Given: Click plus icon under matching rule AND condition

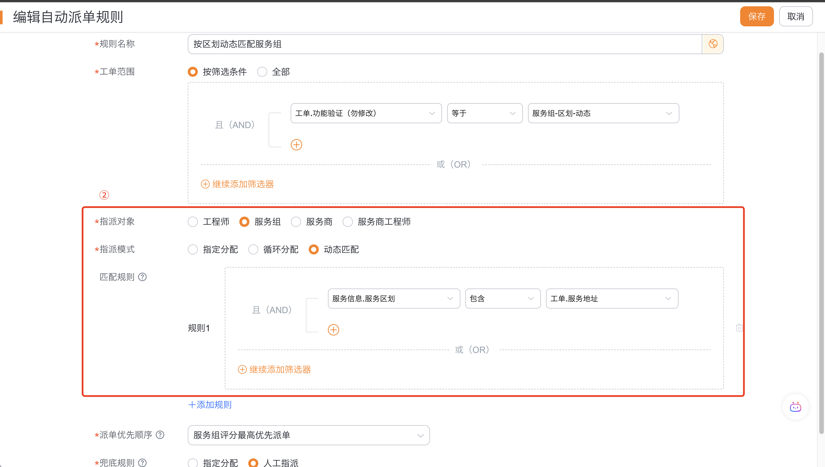Looking at the screenshot, I should [x=333, y=330].
